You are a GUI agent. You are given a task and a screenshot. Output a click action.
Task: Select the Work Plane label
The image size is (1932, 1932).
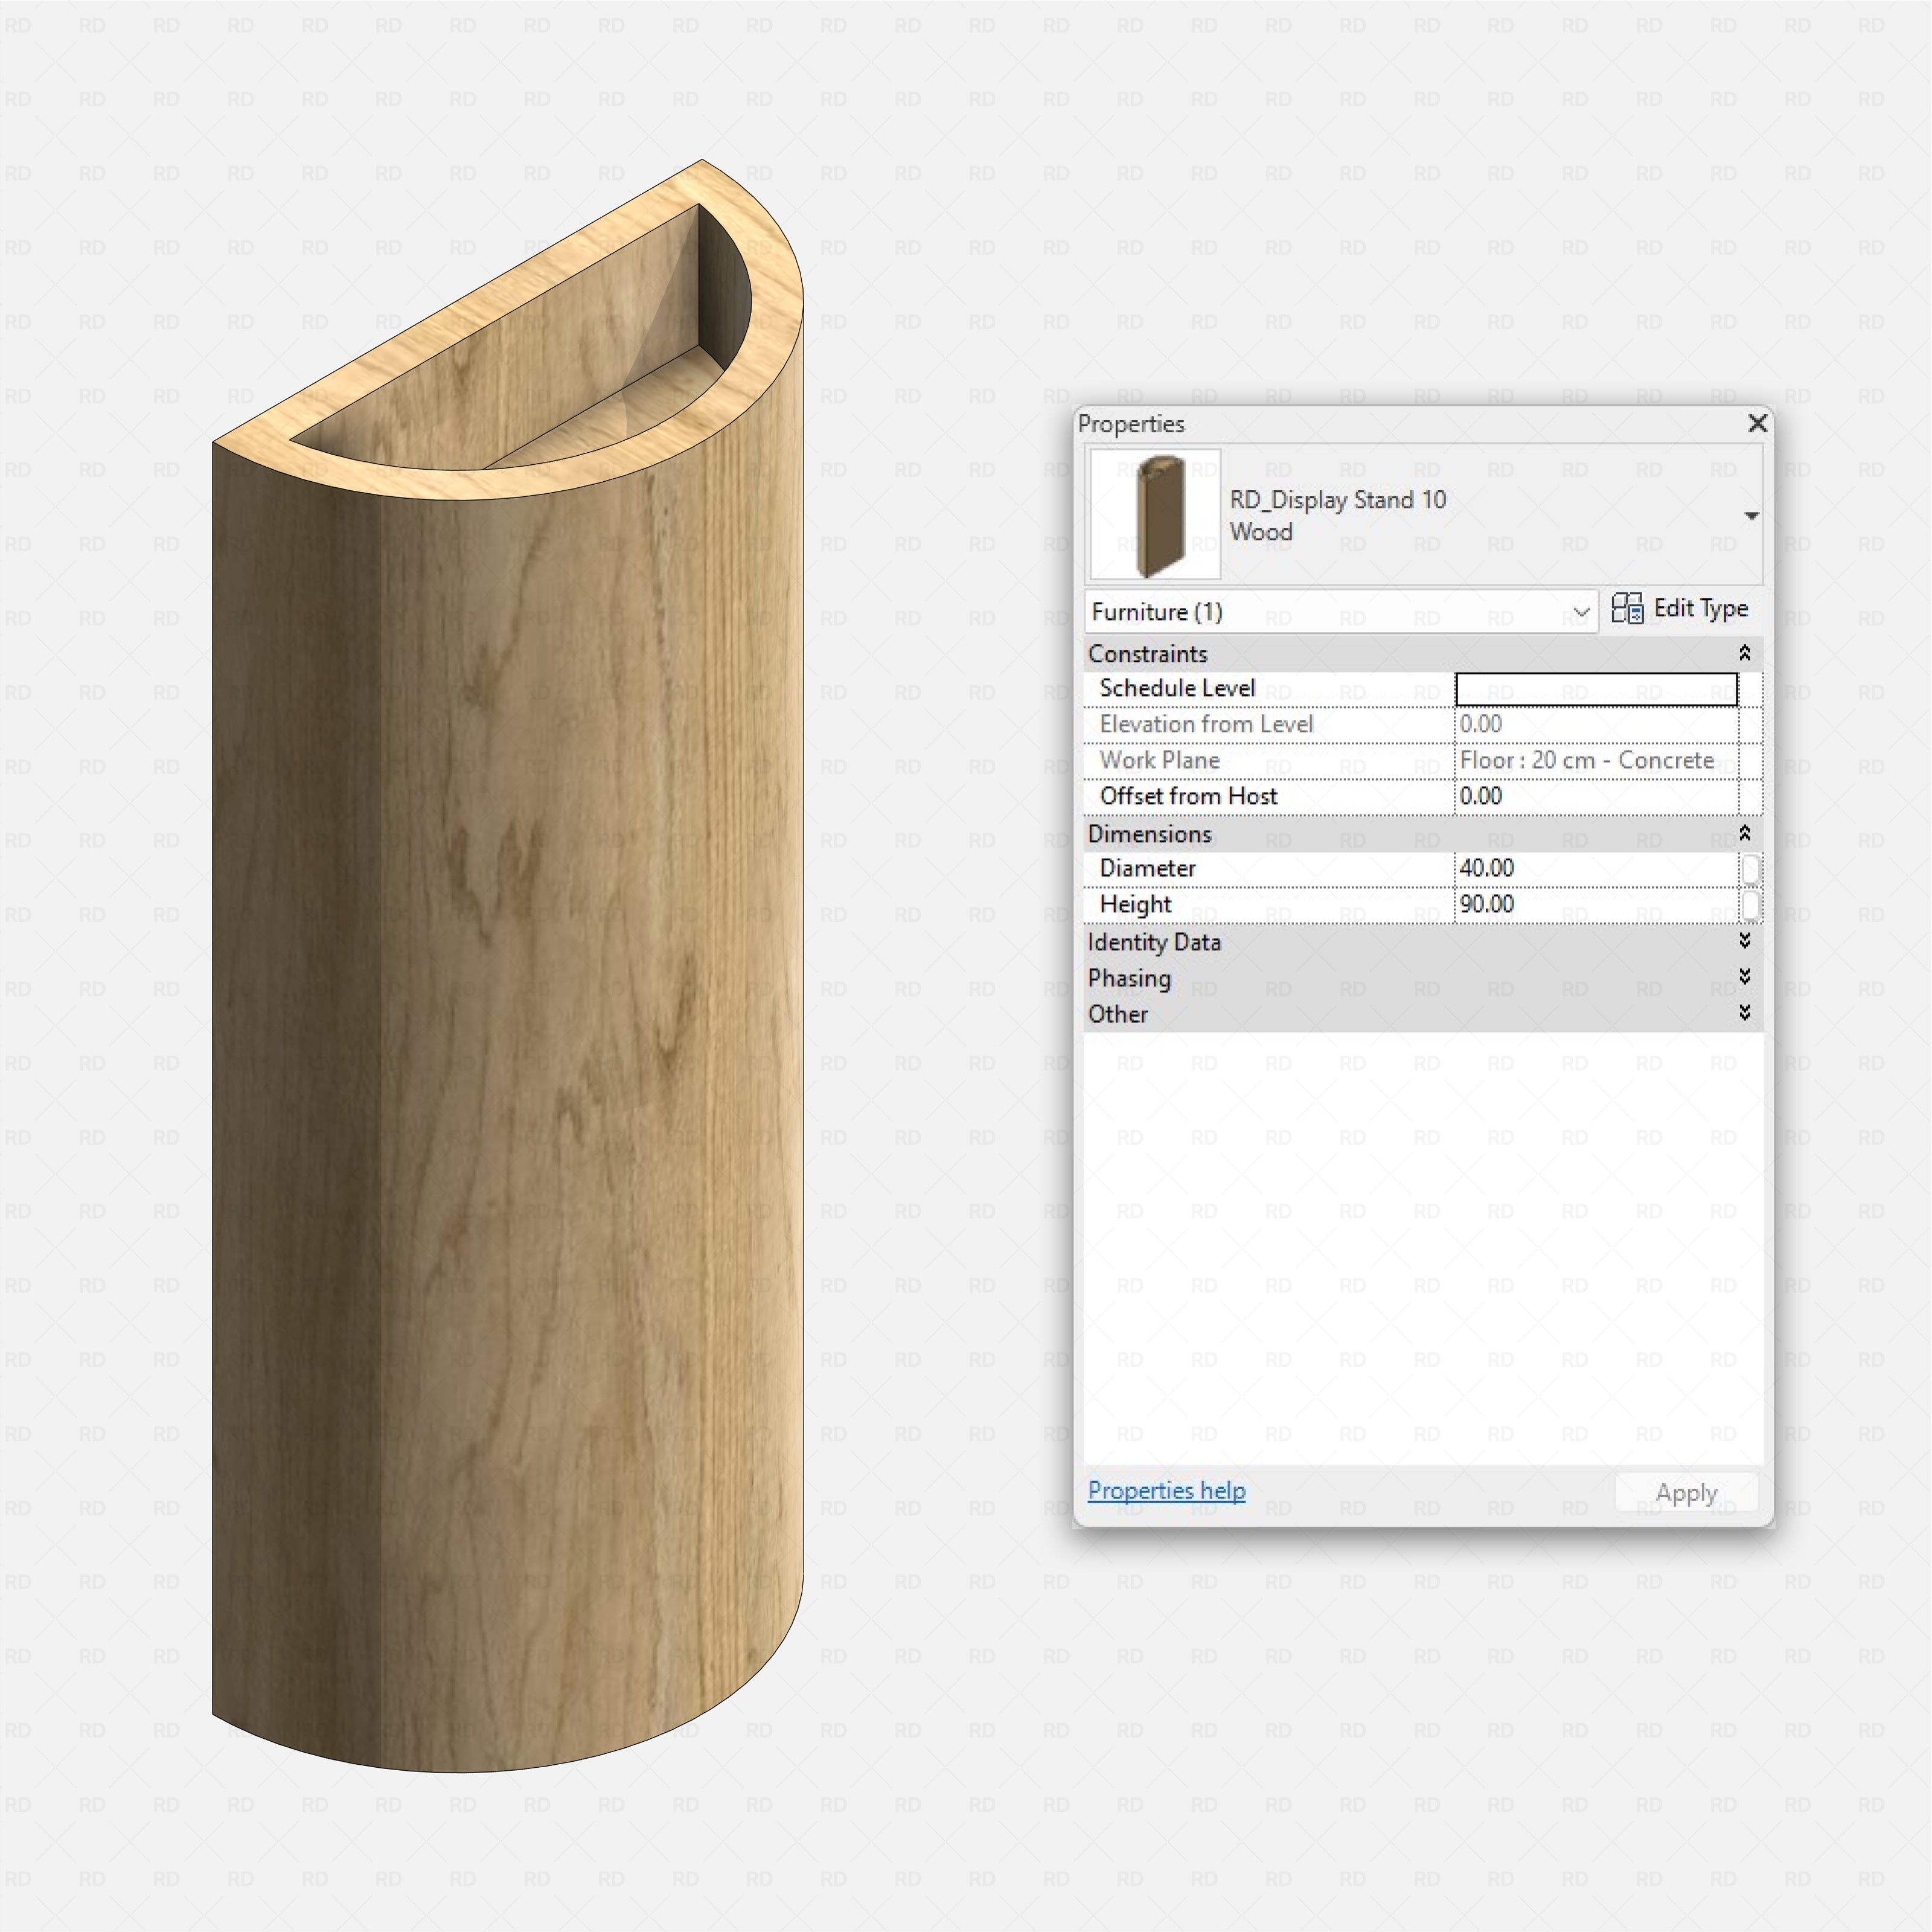point(1159,761)
